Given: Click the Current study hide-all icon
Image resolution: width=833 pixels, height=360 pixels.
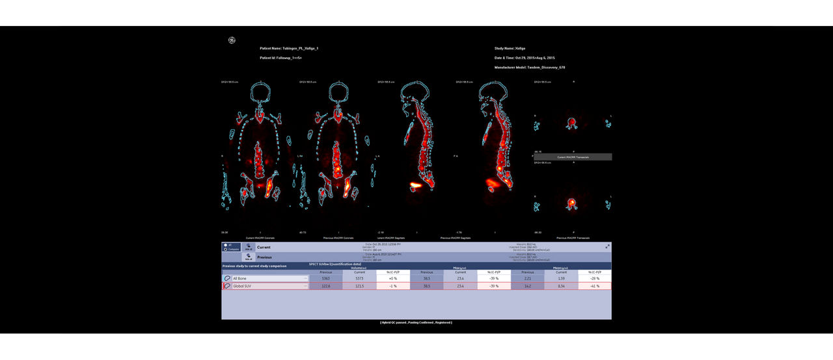Looking at the screenshot, I should 248,247.
